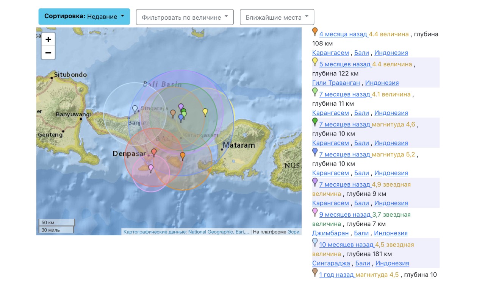Viewport: 485px width, 281px height.
Task: Click the Mataram label on the map
Action: coord(239,145)
